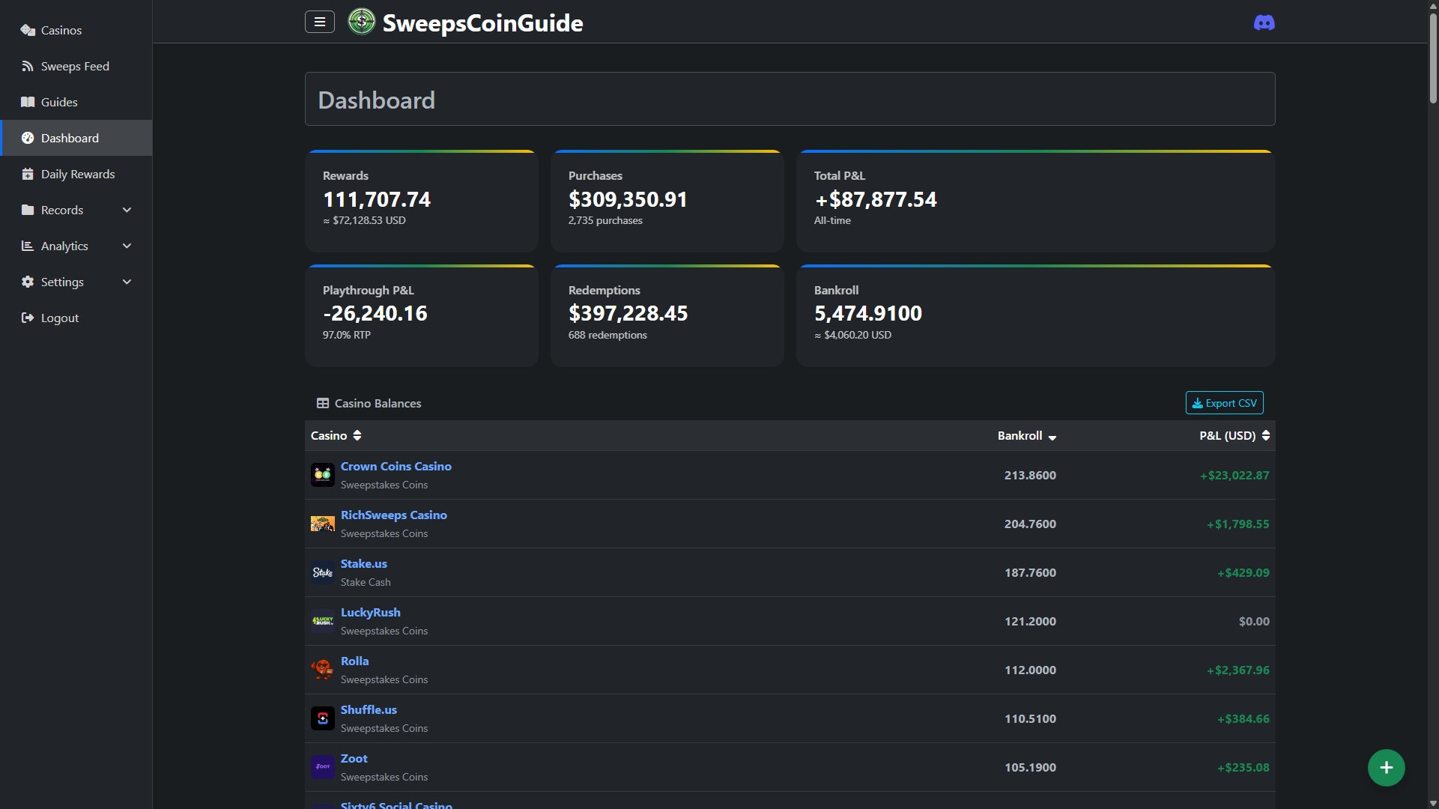
Task: Click the Logout sidebar entry
Action: [58, 318]
